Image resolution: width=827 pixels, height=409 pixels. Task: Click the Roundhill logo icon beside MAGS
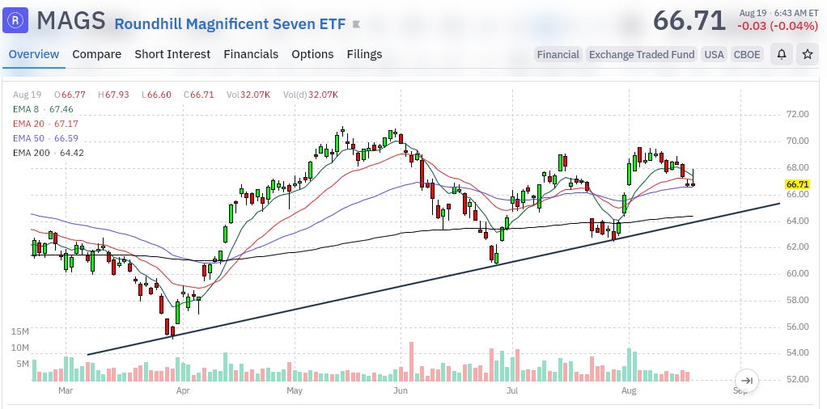tap(15, 20)
